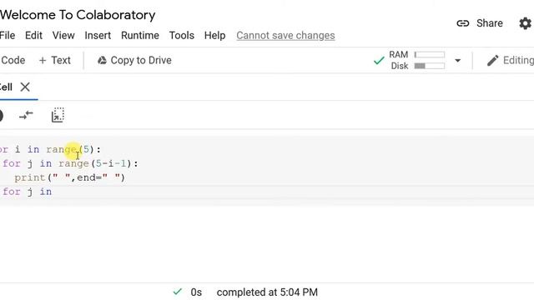Close the Cell tab with X
Screen dimensions: 534x300
click(x=25, y=87)
